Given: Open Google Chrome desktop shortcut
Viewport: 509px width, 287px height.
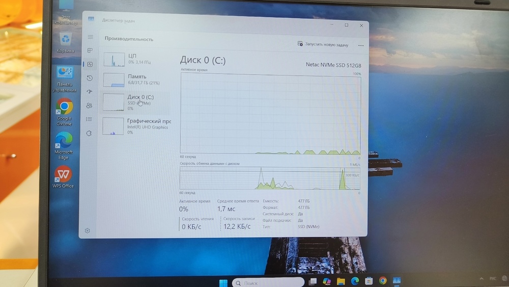Looking at the screenshot, I should (64, 112).
